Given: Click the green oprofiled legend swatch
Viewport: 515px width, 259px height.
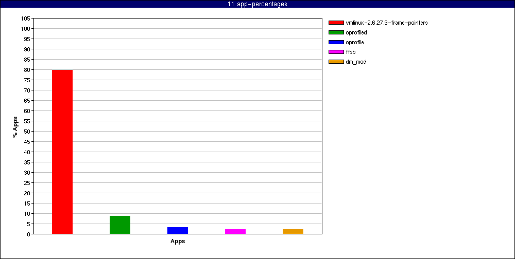Looking at the screenshot, I should tap(336, 32).
